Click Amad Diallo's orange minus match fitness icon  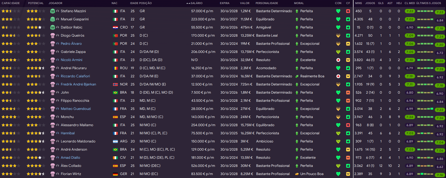pyautogui.click(x=348, y=158)
